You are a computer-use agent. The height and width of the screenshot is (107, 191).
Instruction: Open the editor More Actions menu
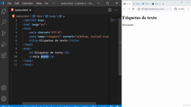116,10
